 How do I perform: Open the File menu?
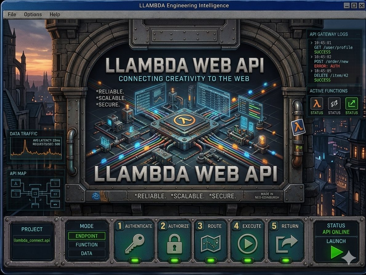coord(12,14)
